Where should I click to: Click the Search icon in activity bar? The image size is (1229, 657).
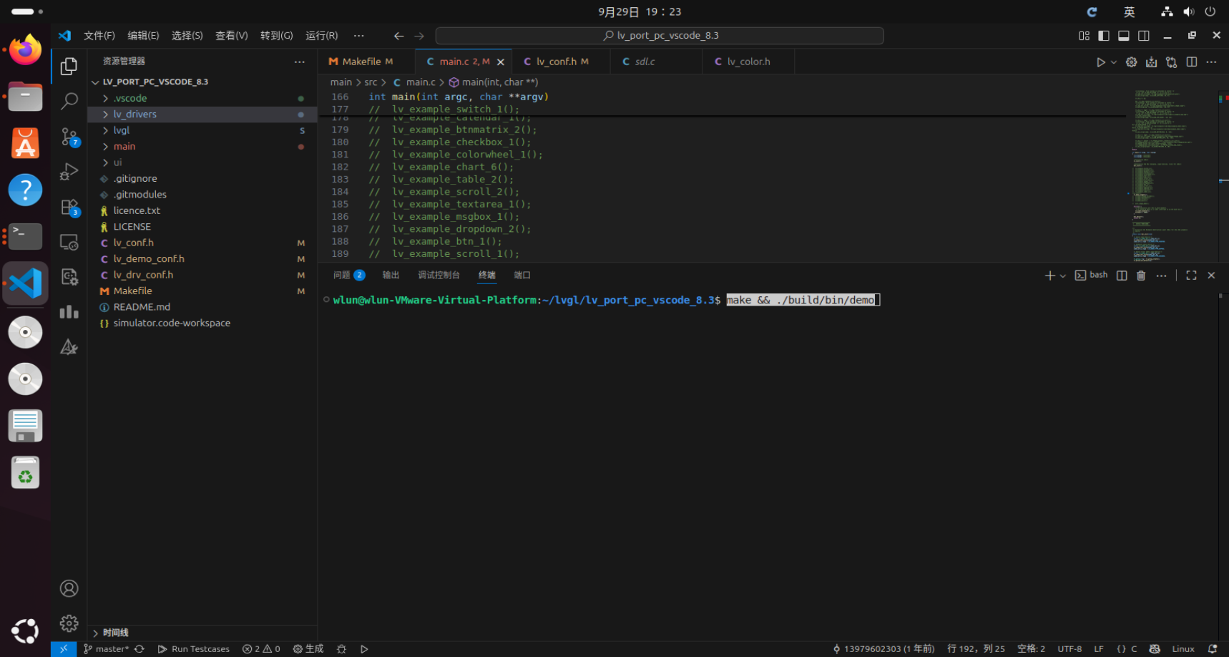(x=69, y=102)
